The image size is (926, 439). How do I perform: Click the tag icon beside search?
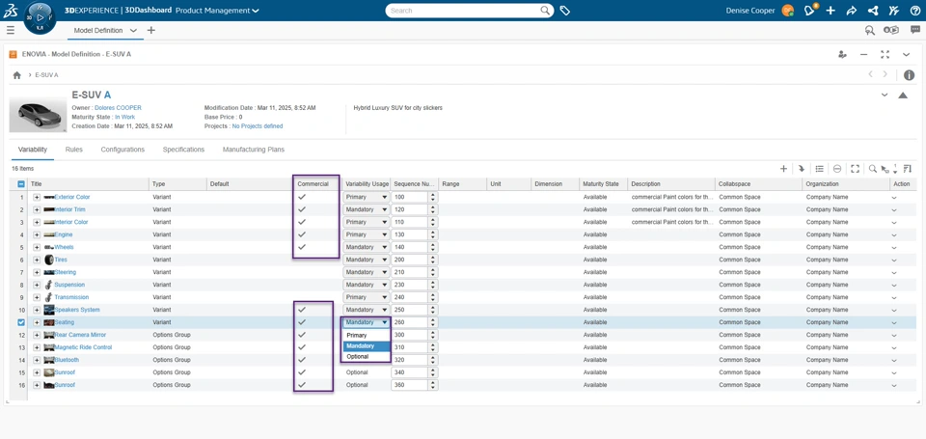(565, 11)
